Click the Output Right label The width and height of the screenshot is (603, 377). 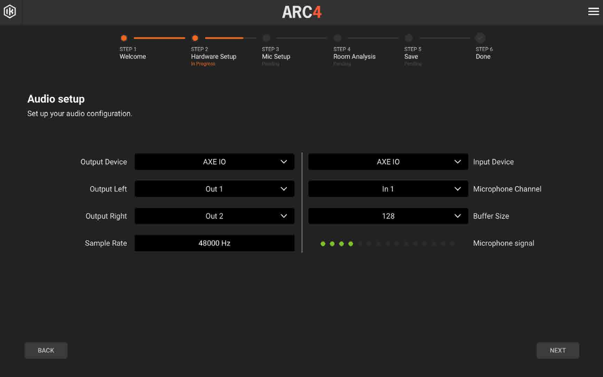[x=106, y=216]
